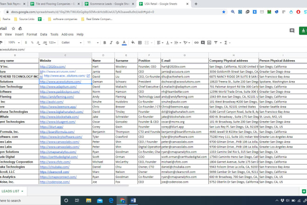Toggle italic formatting
The width and height of the screenshot is (307, 205).
point(111,42)
